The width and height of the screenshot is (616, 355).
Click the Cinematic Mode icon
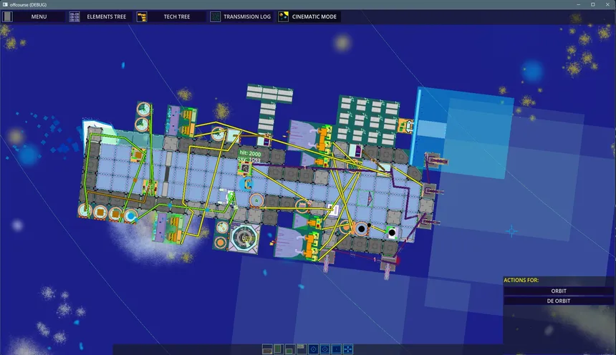pos(283,16)
